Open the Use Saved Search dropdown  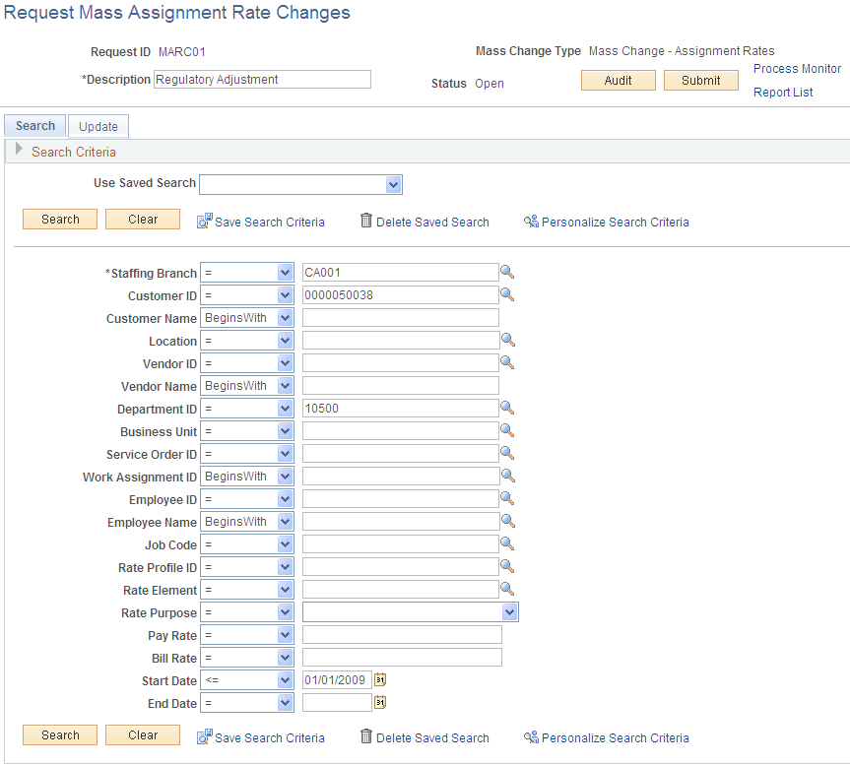pyautogui.click(x=394, y=184)
